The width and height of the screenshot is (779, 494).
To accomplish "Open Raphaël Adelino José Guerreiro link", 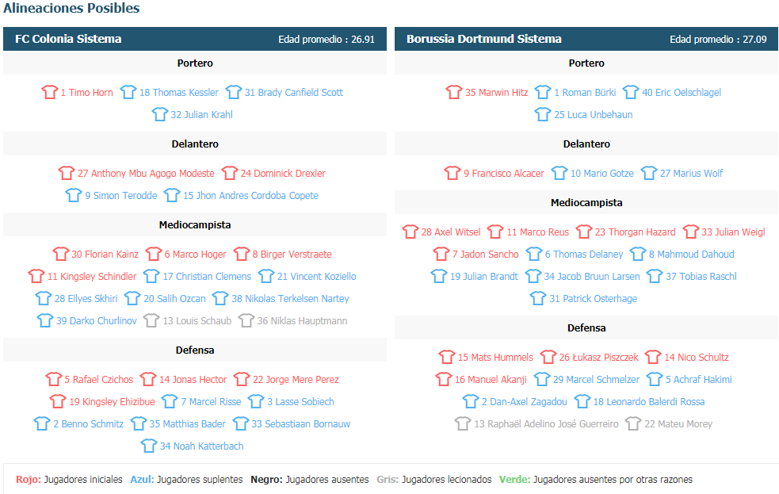I will tap(546, 424).
